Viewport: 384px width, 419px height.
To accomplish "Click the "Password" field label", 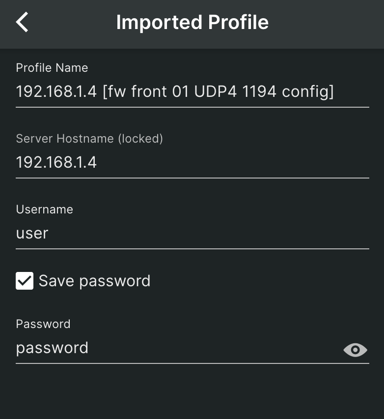I will pyautogui.click(x=43, y=324).
